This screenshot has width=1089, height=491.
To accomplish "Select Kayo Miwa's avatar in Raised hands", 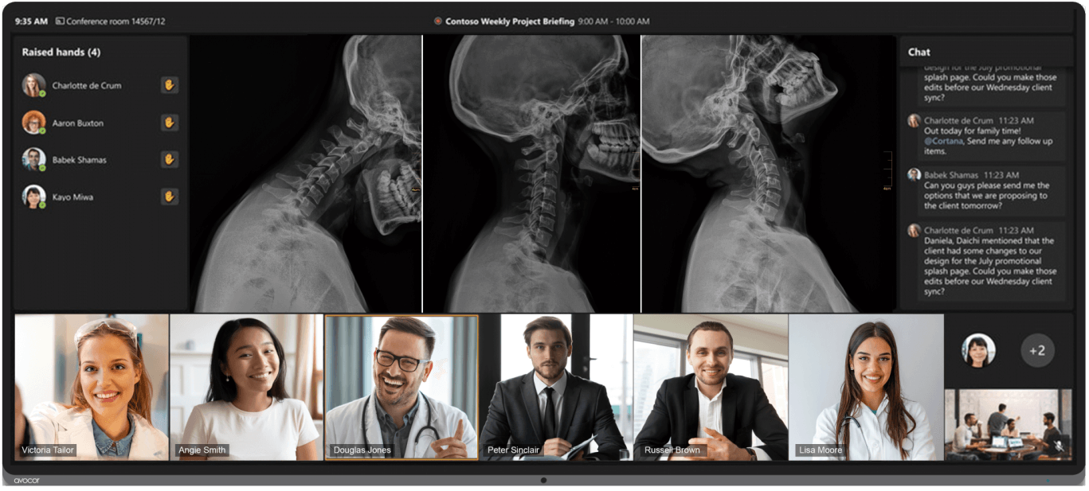I will [x=33, y=197].
